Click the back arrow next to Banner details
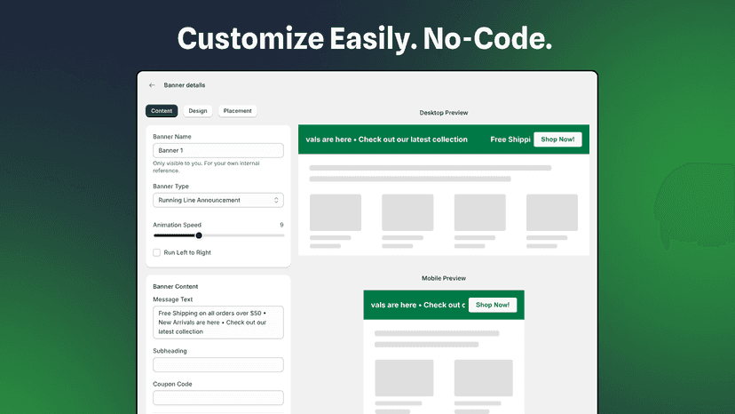 tap(152, 85)
